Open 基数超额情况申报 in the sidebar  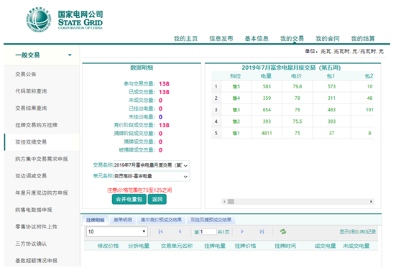click(x=37, y=261)
